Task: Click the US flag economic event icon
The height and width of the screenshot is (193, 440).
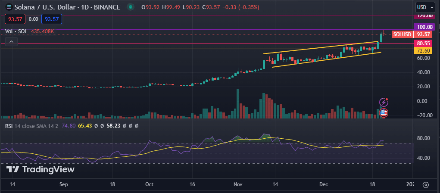Action: (383, 113)
